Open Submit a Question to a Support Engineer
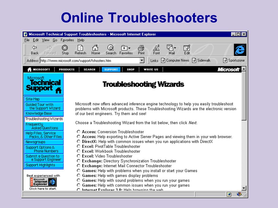 point(44,158)
